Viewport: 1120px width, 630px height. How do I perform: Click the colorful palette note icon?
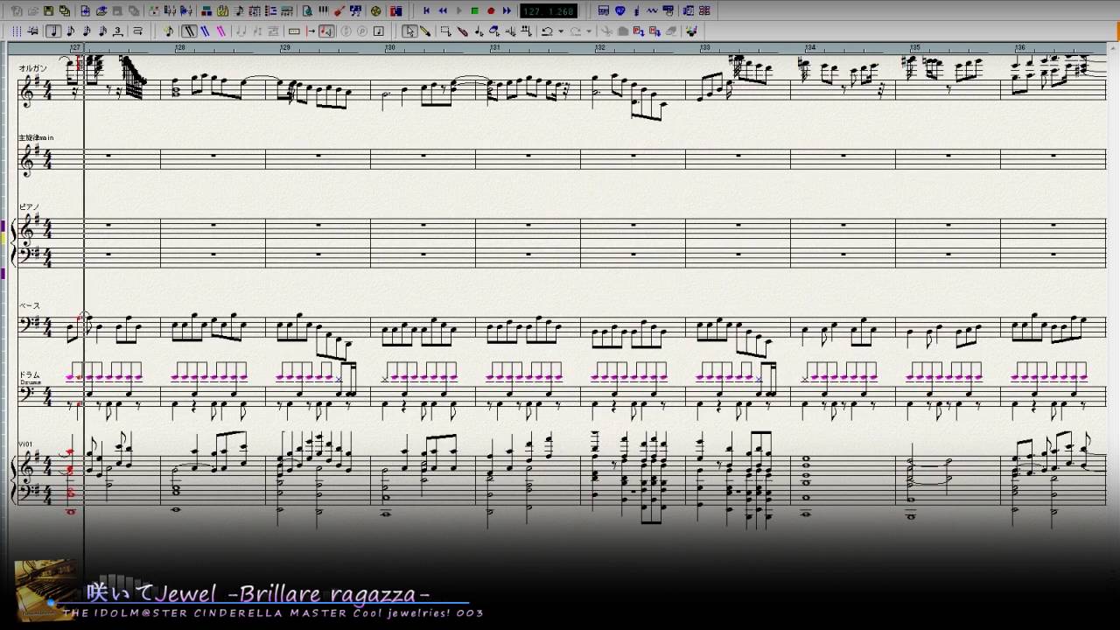691,31
